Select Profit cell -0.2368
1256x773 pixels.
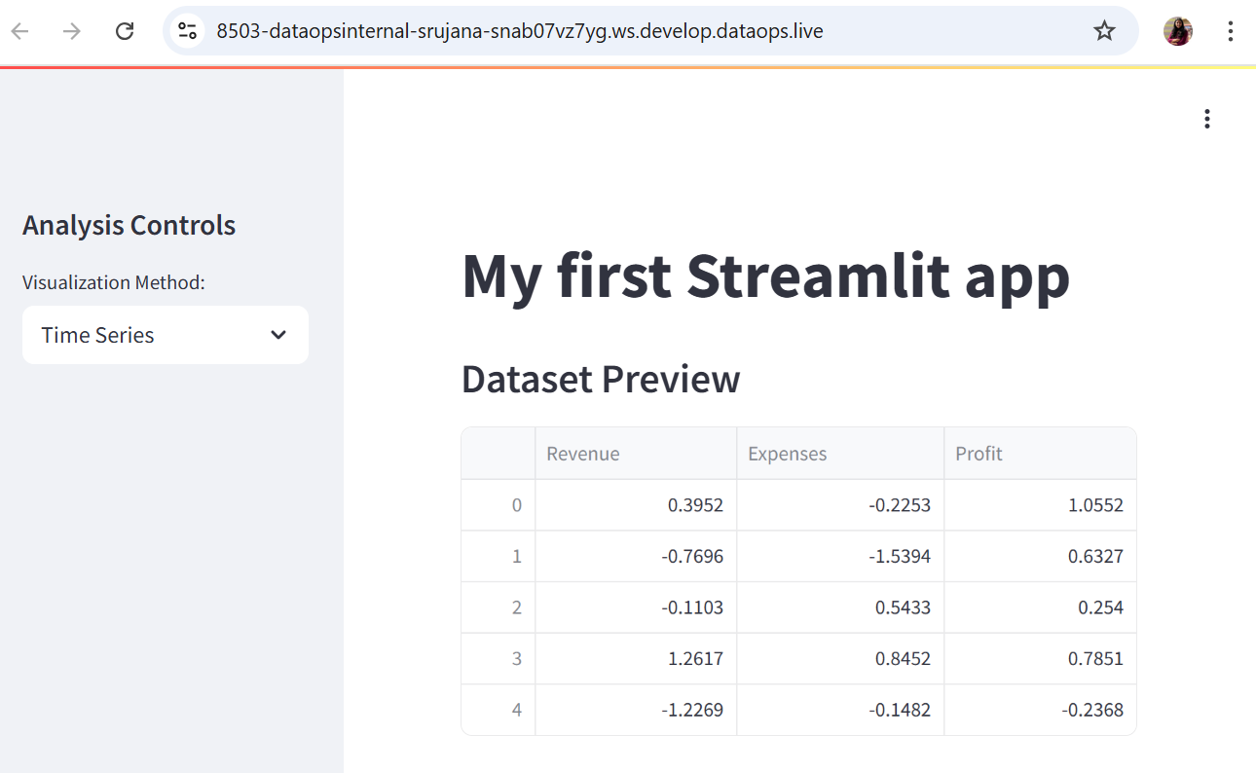pyautogui.click(x=1040, y=710)
